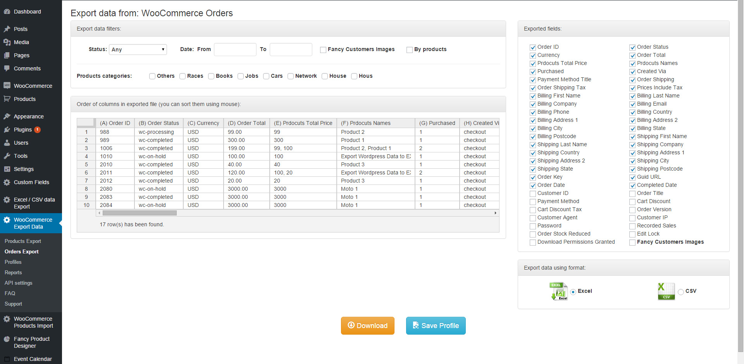This screenshot has width=744, height=364.
Task: Enable the Password exported field
Action: [533, 226]
